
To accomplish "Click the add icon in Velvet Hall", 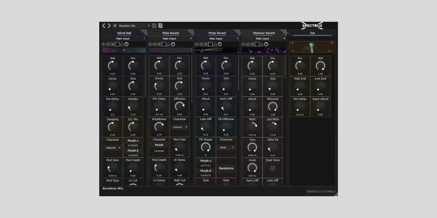I will click(x=104, y=44).
